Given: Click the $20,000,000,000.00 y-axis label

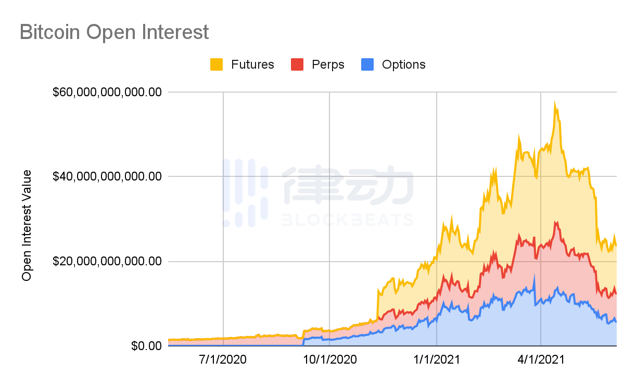Looking at the screenshot, I should pos(107,261).
